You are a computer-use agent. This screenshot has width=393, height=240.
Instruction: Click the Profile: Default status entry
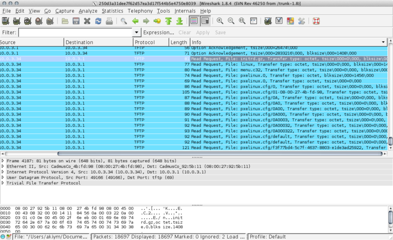pyautogui.click(x=268, y=237)
